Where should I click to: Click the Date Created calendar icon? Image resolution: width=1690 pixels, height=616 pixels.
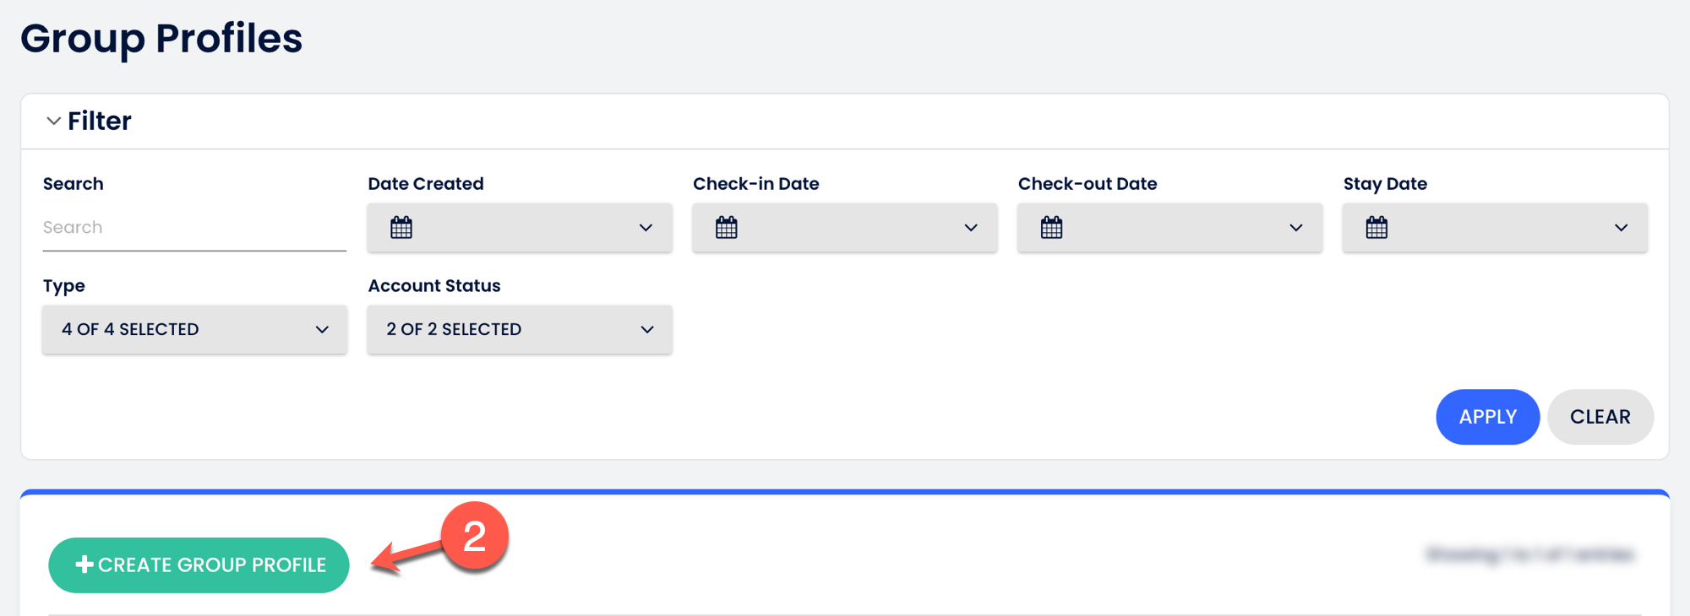[401, 228]
